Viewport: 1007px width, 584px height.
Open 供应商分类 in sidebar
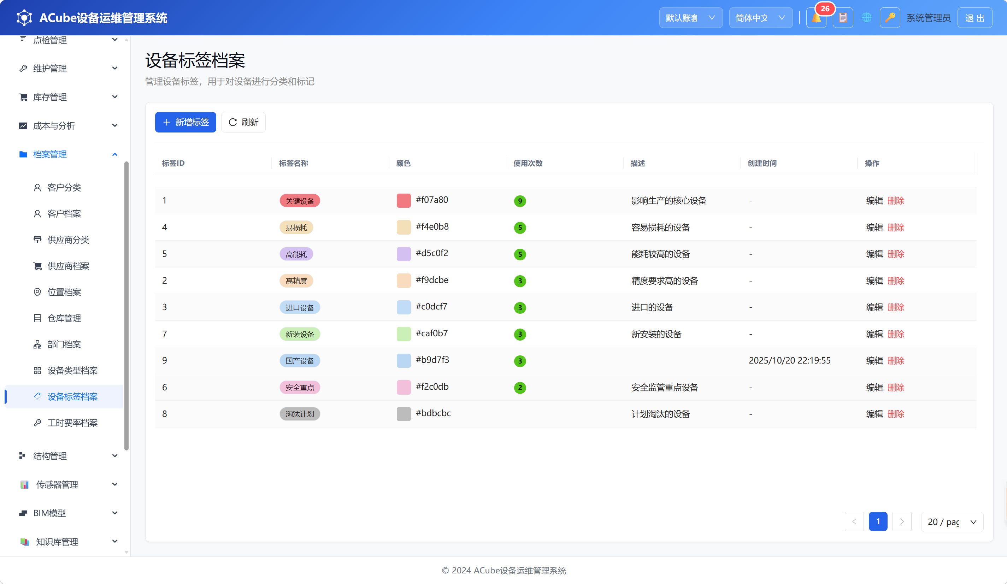(x=64, y=240)
